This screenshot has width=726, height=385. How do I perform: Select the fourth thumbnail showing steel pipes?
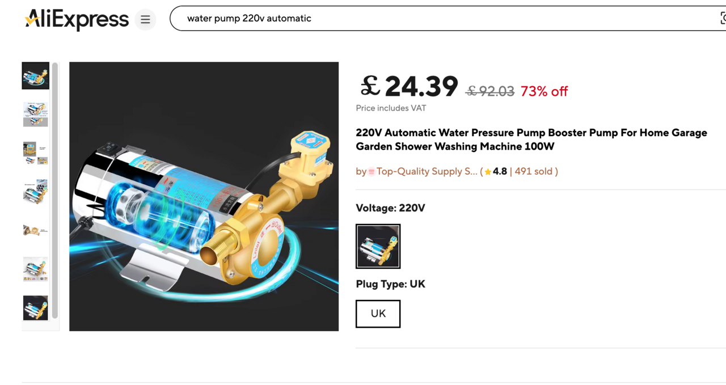36,192
